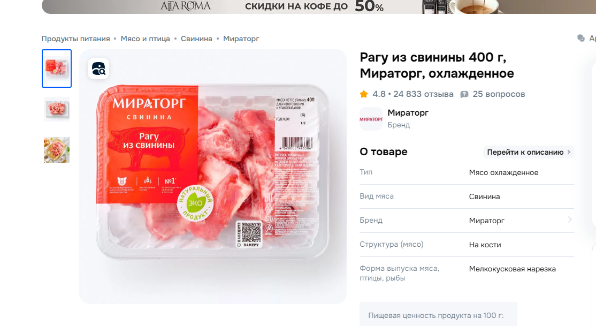Go to Мясо и птица breadcrumb

145,39
